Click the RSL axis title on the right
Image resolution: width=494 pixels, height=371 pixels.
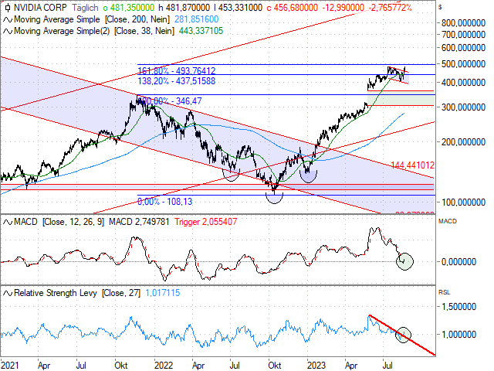point(445,292)
